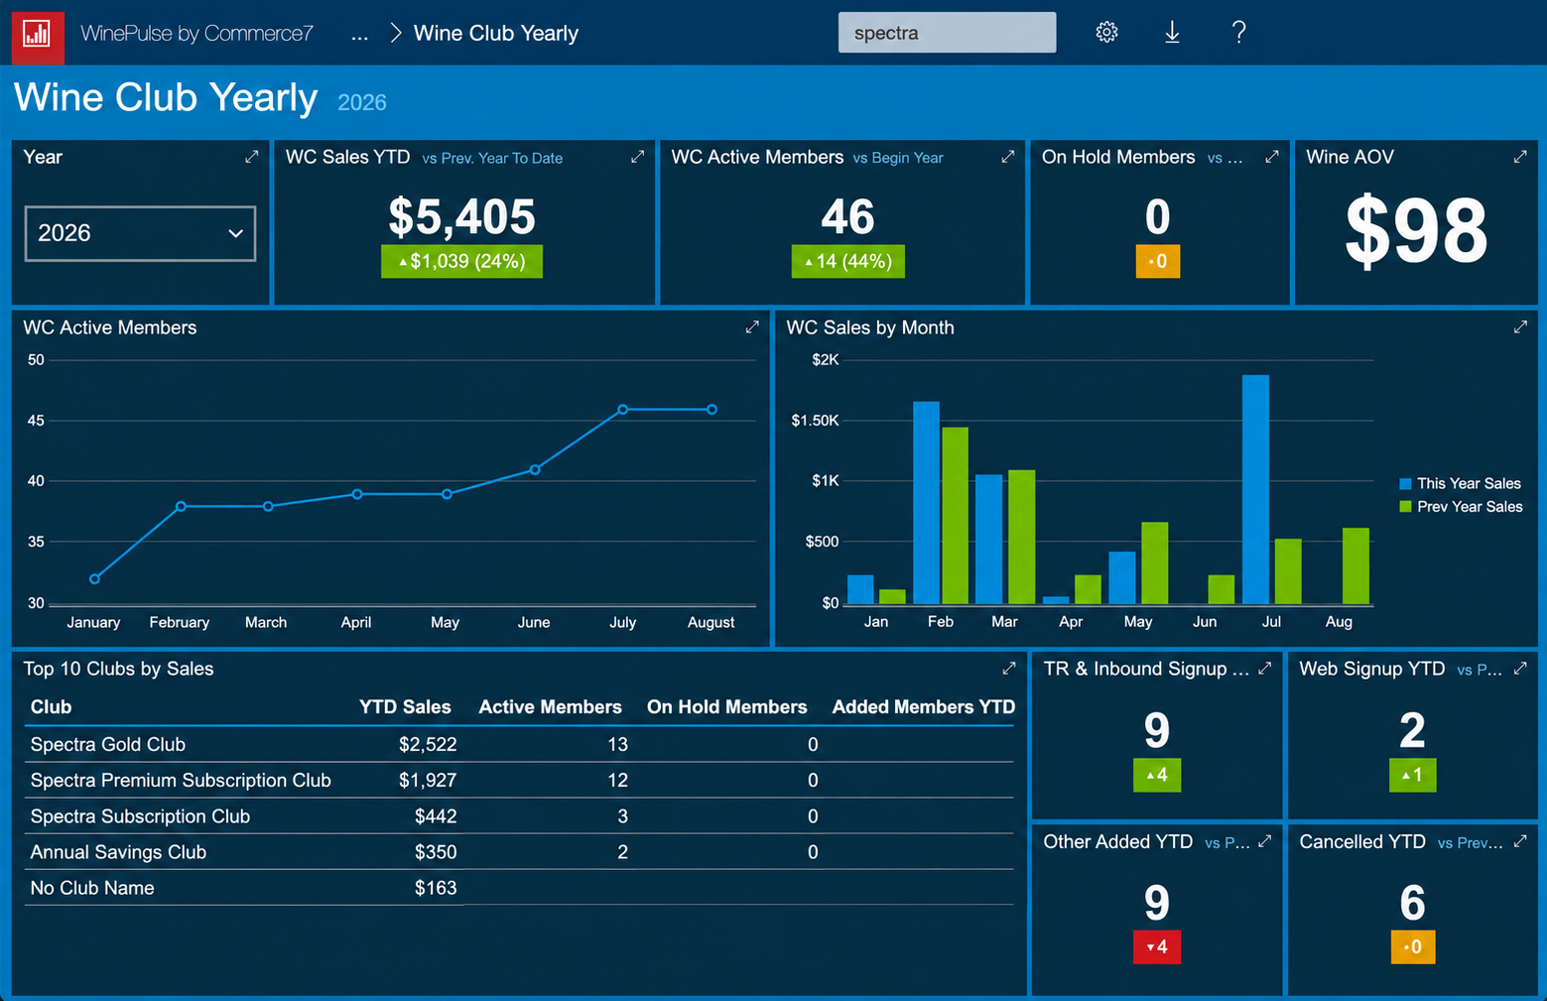Click the No Club Name row
The image size is (1547, 1001).
point(92,888)
